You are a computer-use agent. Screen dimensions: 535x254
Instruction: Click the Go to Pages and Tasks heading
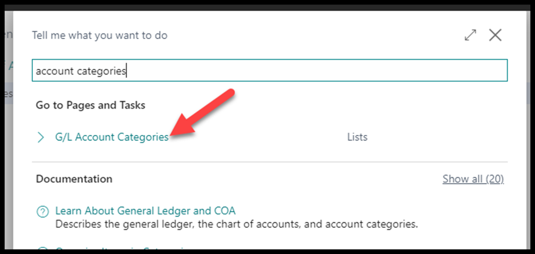(x=91, y=104)
